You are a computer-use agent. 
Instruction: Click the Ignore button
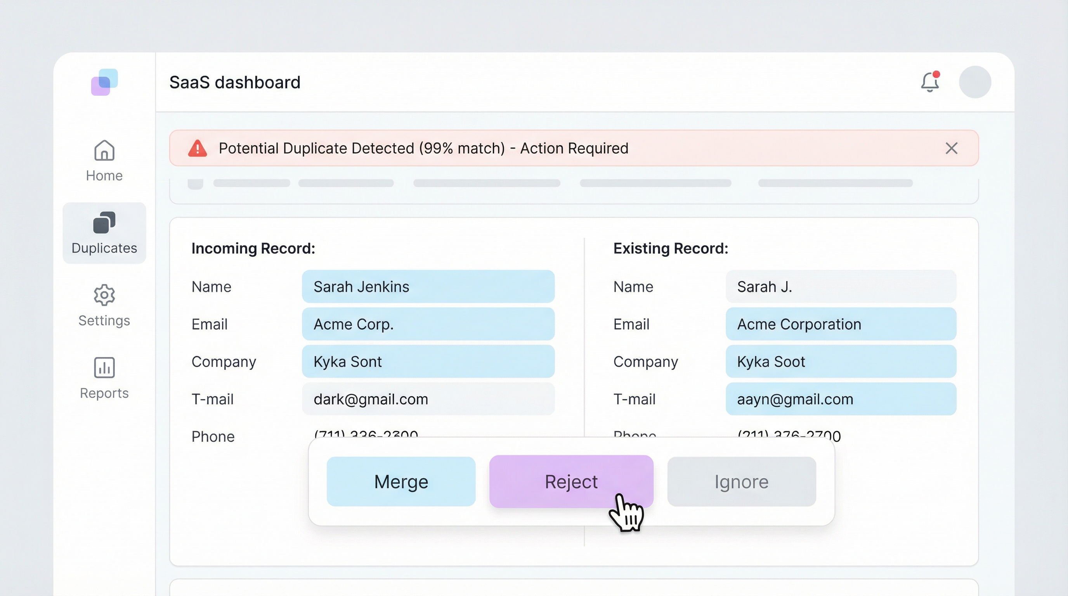click(x=741, y=481)
